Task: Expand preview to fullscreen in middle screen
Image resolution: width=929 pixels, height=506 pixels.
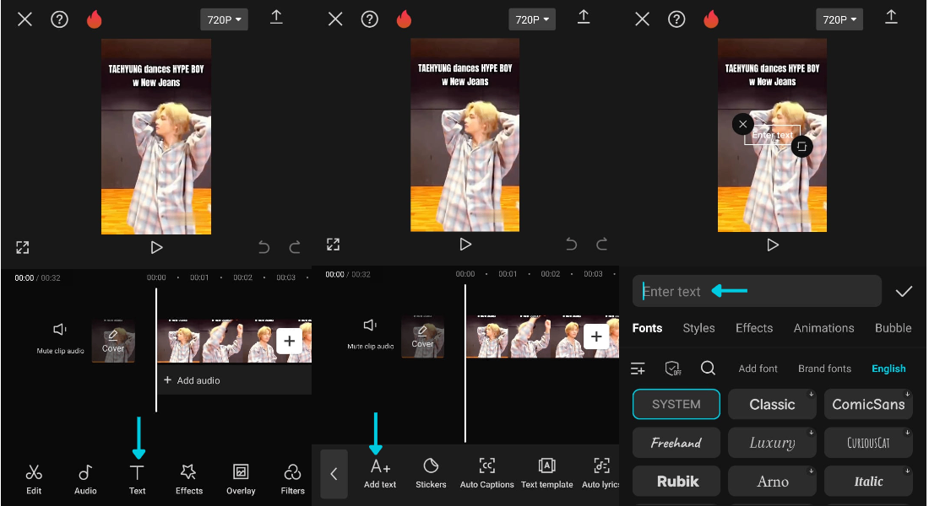Action: [x=333, y=245]
